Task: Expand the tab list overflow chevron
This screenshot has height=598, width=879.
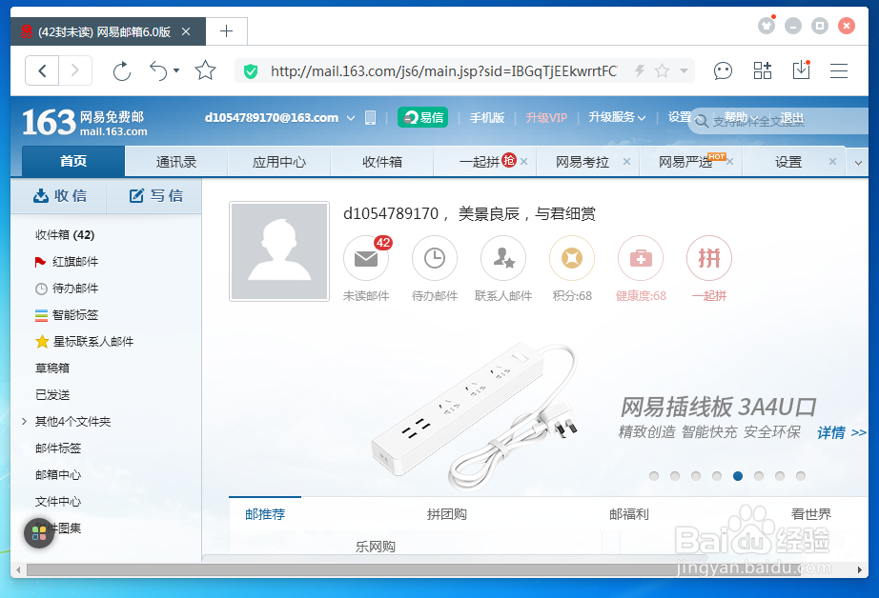Action: point(858,163)
